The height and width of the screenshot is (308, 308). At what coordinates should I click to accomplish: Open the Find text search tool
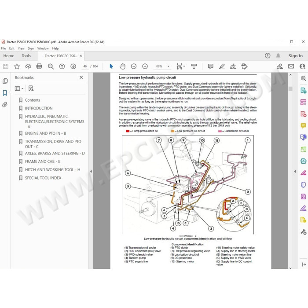(51, 66)
